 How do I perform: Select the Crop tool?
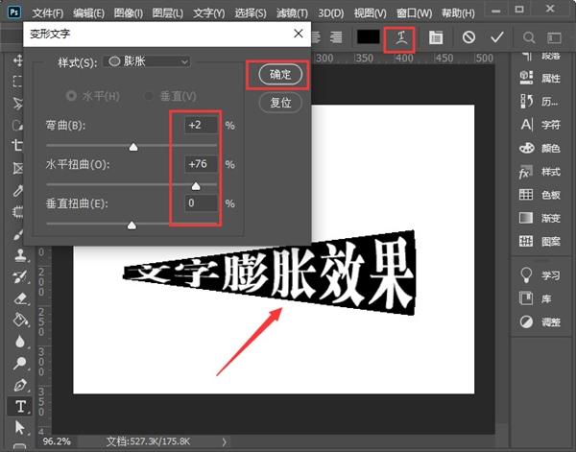point(18,145)
